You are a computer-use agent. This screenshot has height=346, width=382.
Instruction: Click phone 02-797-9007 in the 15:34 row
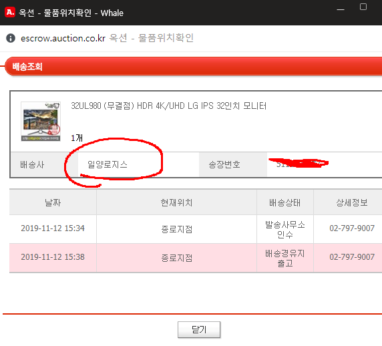(352, 228)
